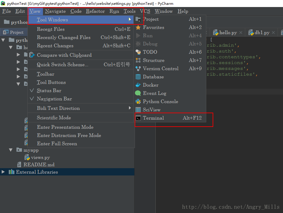Image resolution: width=283 pixels, height=213 pixels.
Task: Click the 'rib.staticfiles' code line
Action: 232,74
